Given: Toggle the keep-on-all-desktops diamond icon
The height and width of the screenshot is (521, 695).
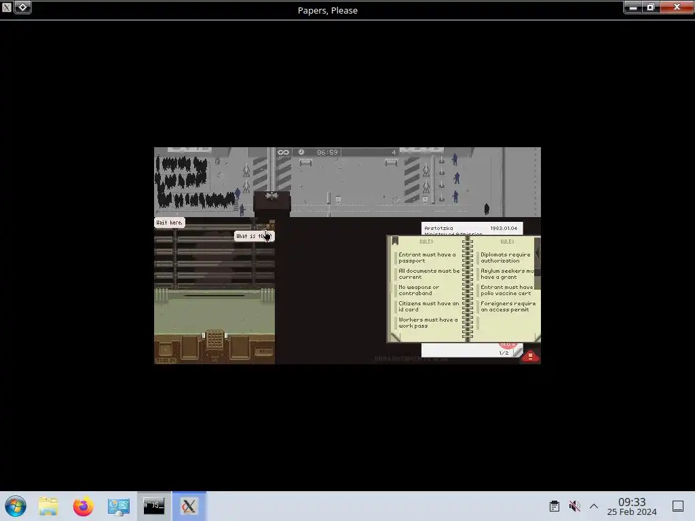Looking at the screenshot, I should point(22,7).
